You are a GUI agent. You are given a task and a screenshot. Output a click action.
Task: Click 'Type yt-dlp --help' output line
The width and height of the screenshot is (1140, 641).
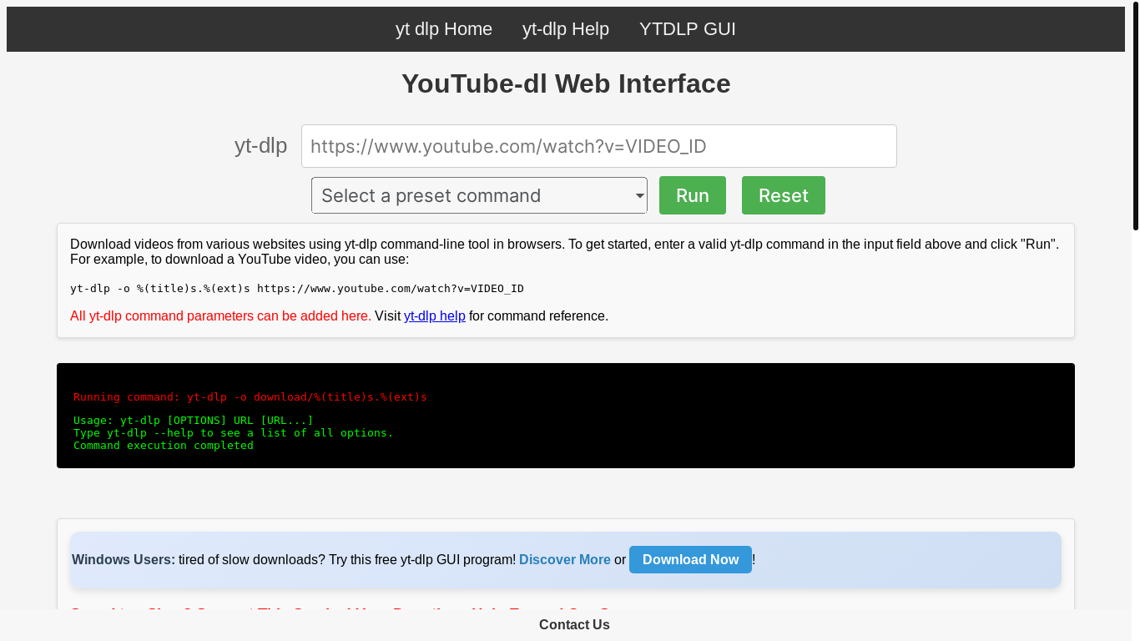(234, 433)
